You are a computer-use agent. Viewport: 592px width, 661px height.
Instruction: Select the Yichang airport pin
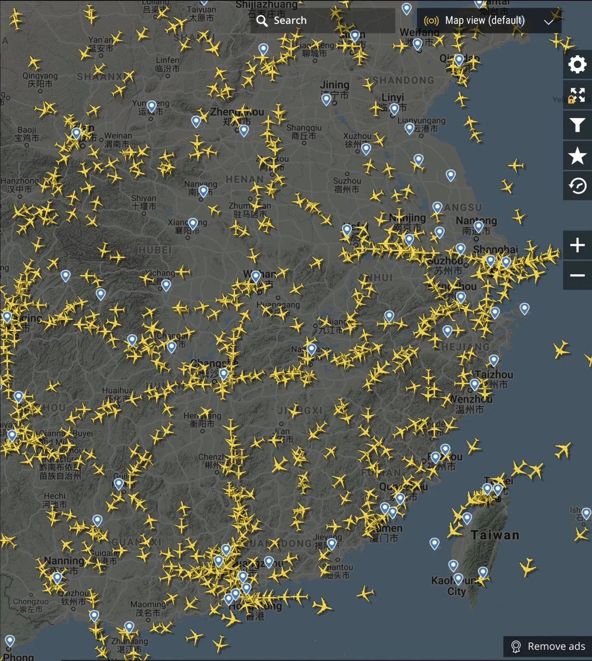click(166, 285)
